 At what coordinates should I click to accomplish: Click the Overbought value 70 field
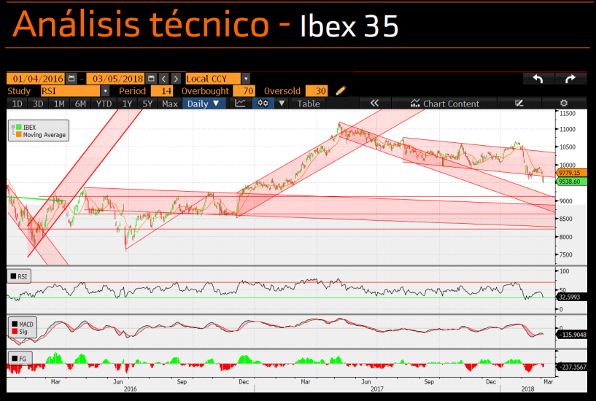244,90
